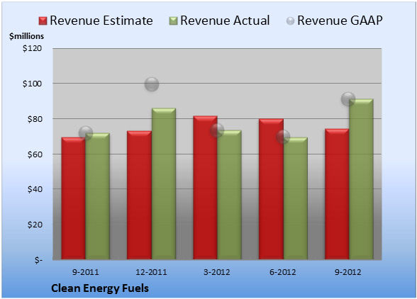Select the green actual bar for 3-2012
417x299 pixels.
pyautogui.click(x=229, y=195)
